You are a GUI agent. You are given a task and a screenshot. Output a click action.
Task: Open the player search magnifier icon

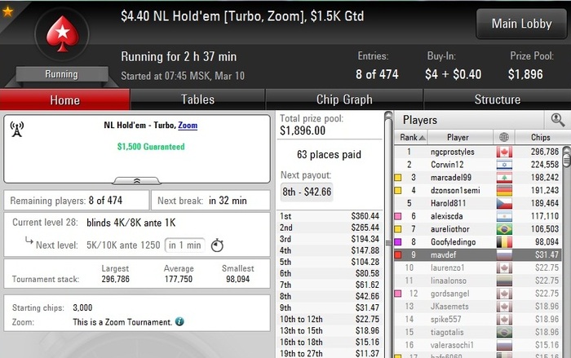tap(557, 119)
